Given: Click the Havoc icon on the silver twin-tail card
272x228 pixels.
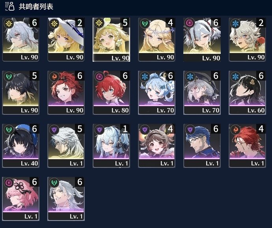Looking at the screenshot, I should click(190, 23).
